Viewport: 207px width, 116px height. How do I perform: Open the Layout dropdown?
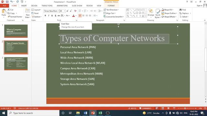pos(36,10)
